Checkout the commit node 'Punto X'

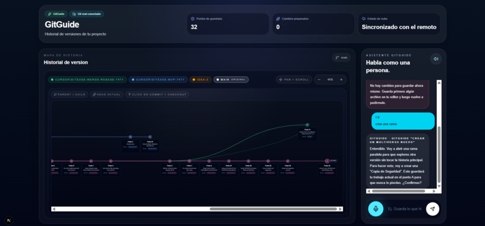(170, 160)
